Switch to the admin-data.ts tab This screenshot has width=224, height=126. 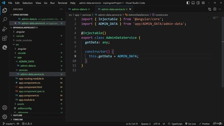(79, 9)
